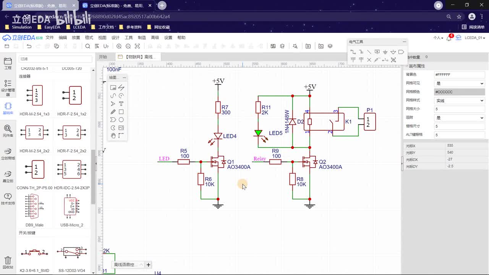489x275 pixels.
Task: Open the Simulation bookmark folder
Action: tap(18, 27)
